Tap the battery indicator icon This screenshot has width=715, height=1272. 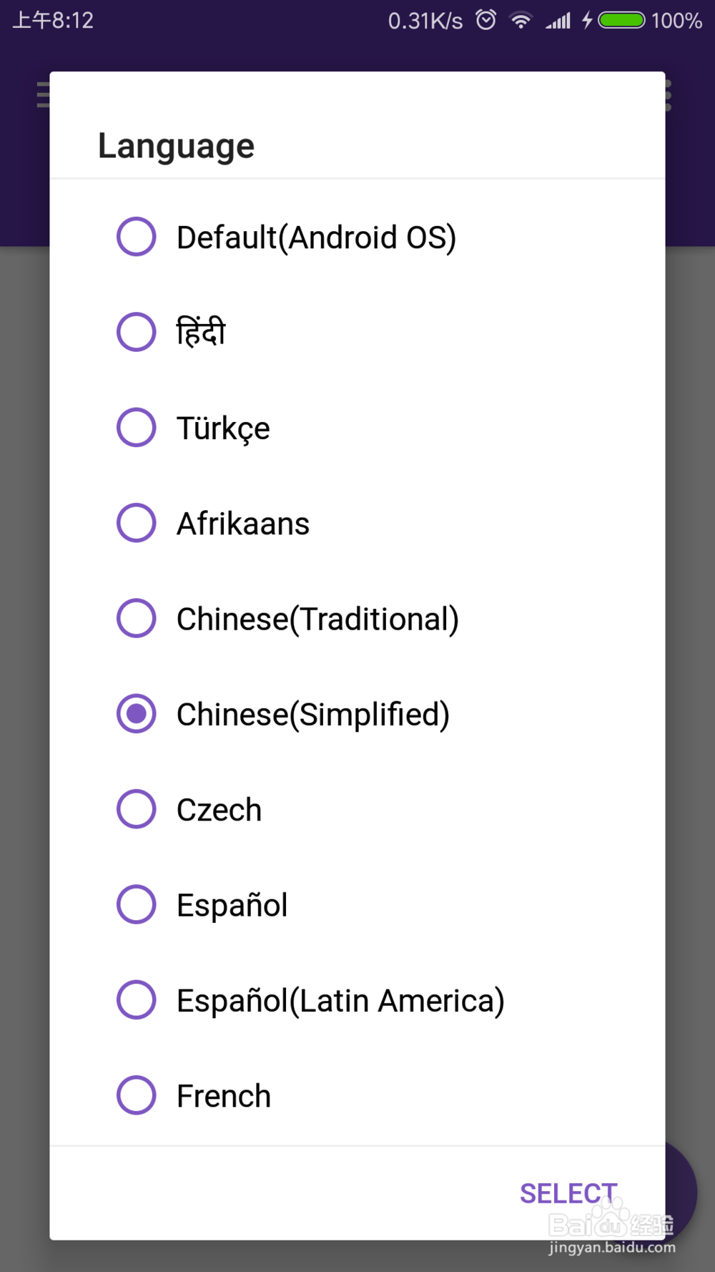621,20
